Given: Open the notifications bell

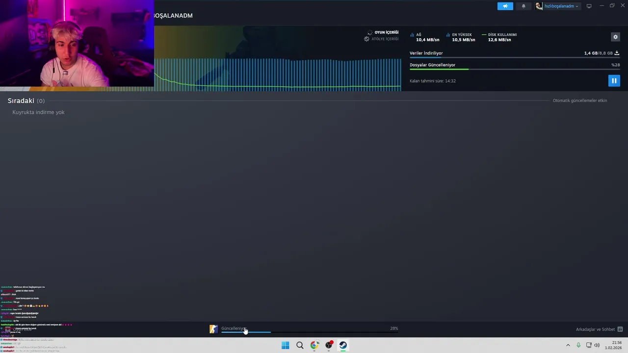Looking at the screenshot, I should (523, 6).
